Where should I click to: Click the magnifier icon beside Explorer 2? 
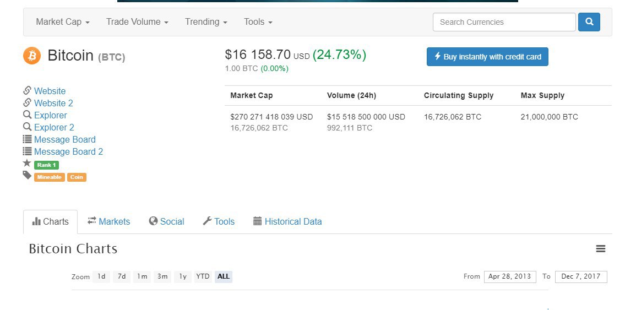tap(27, 127)
